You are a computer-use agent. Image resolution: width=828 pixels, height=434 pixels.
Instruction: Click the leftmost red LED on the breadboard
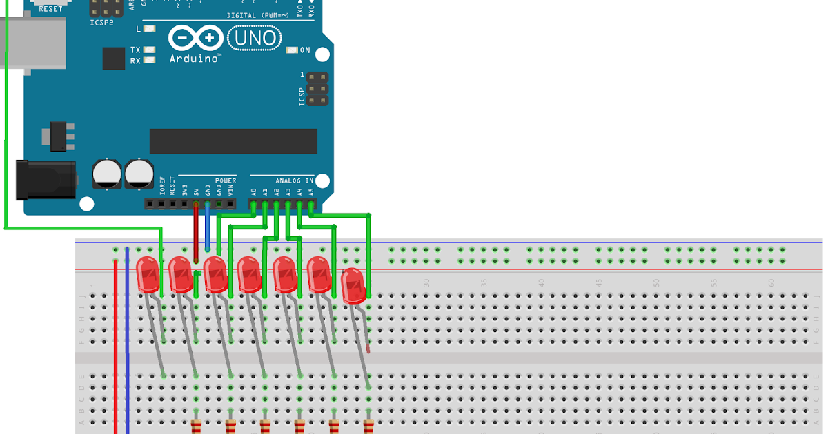click(x=150, y=276)
